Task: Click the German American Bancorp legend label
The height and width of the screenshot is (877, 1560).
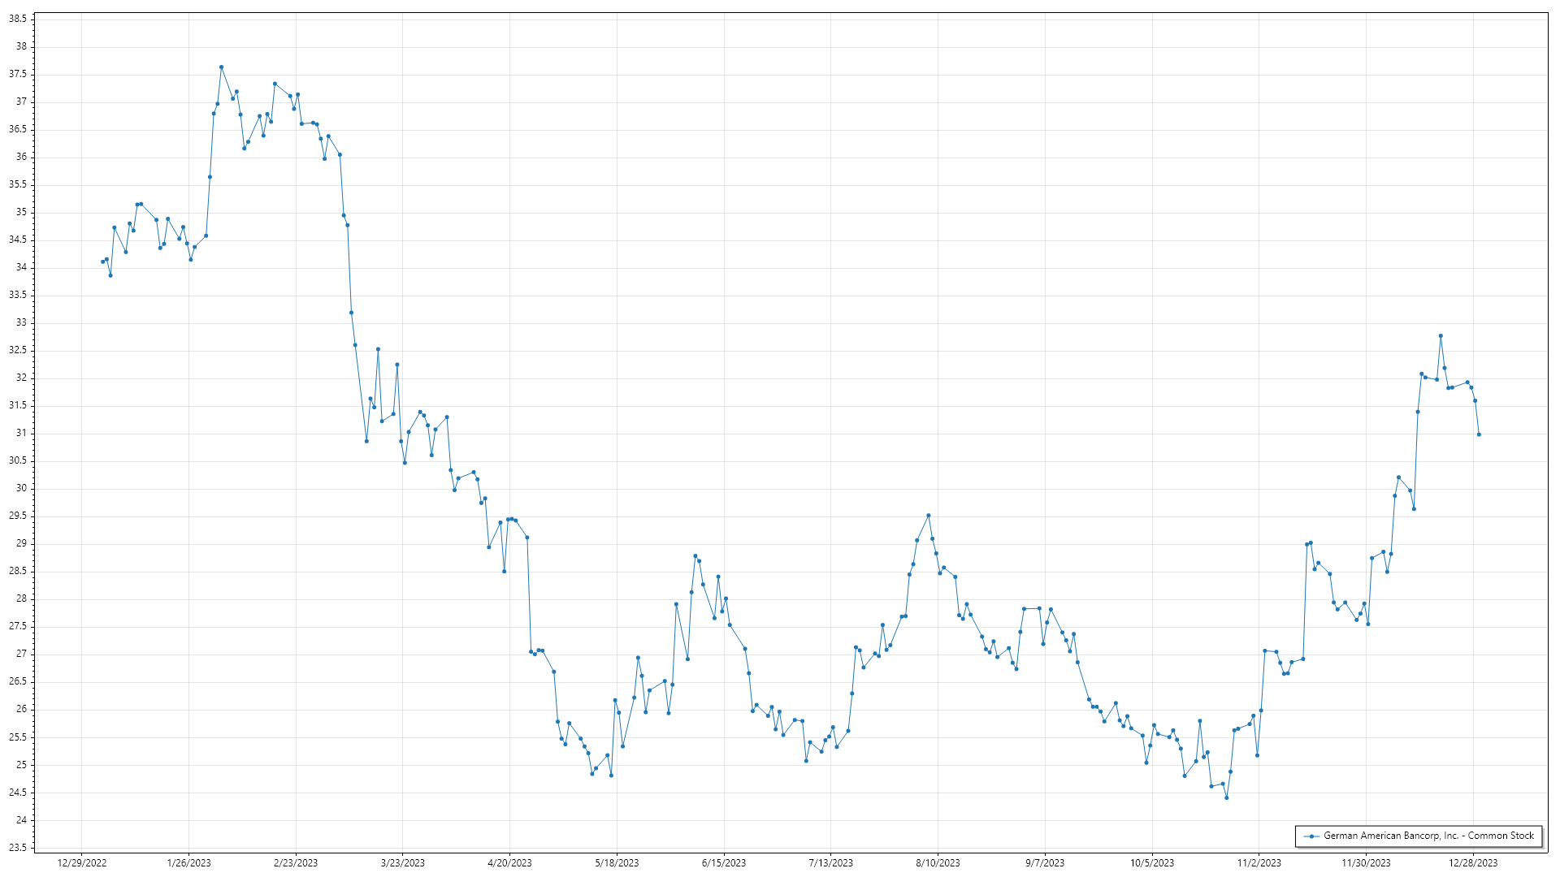Action: (1428, 836)
